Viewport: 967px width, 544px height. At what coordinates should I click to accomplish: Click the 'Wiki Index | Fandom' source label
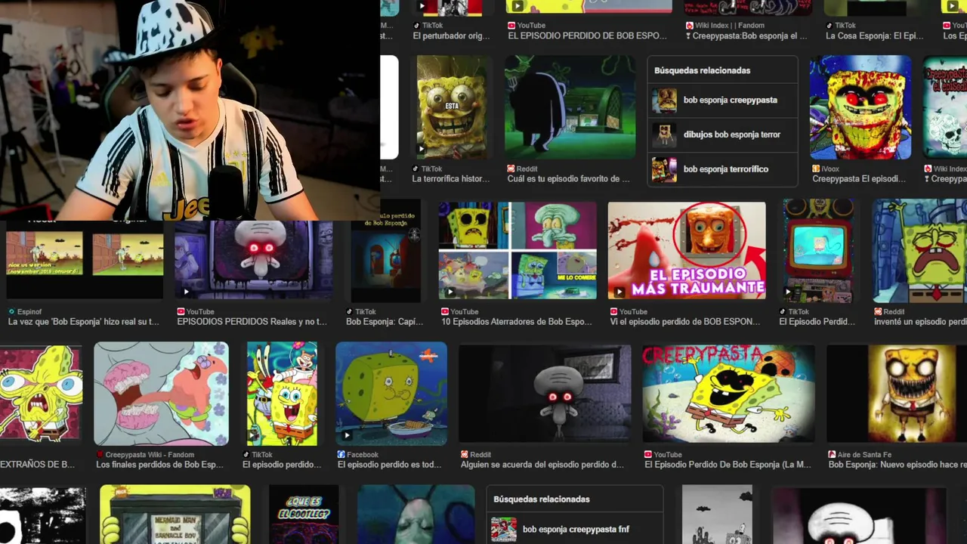pos(728,26)
